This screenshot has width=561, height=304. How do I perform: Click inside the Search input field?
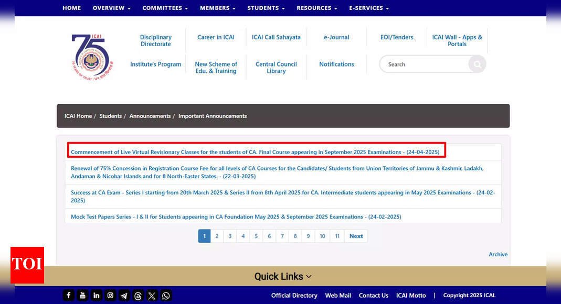coord(424,64)
